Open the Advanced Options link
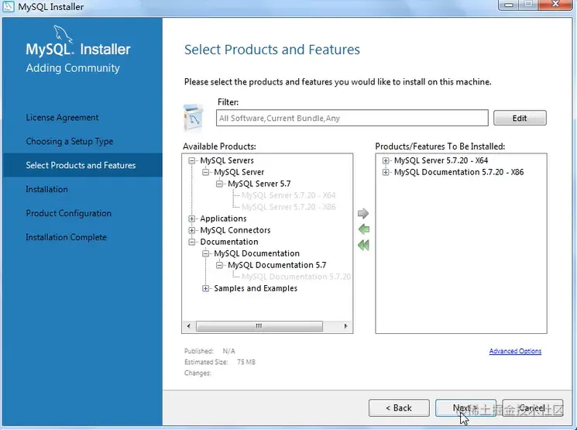Screen dimensions: 577x430 coord(515,351)
